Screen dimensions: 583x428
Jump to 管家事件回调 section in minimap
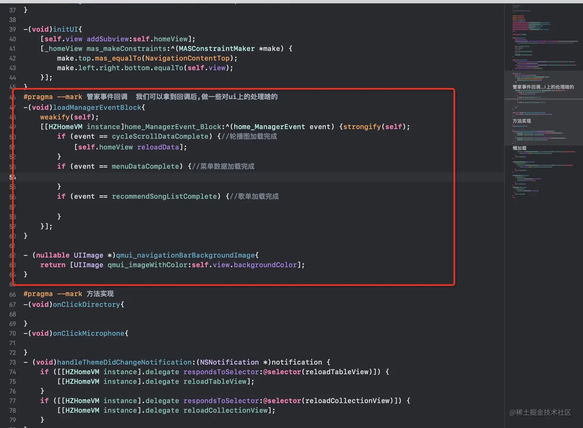(543, 87)
